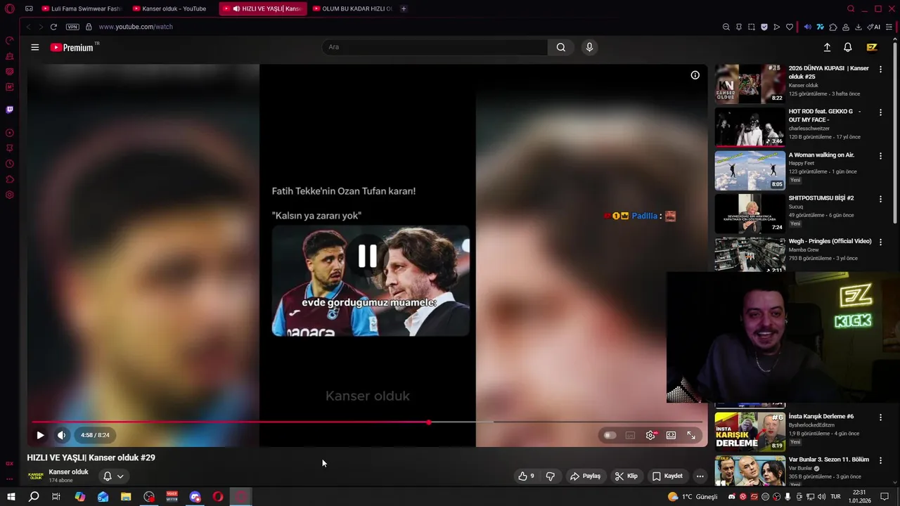Add to bookmarks with the heart icon

tap(789, 27)
